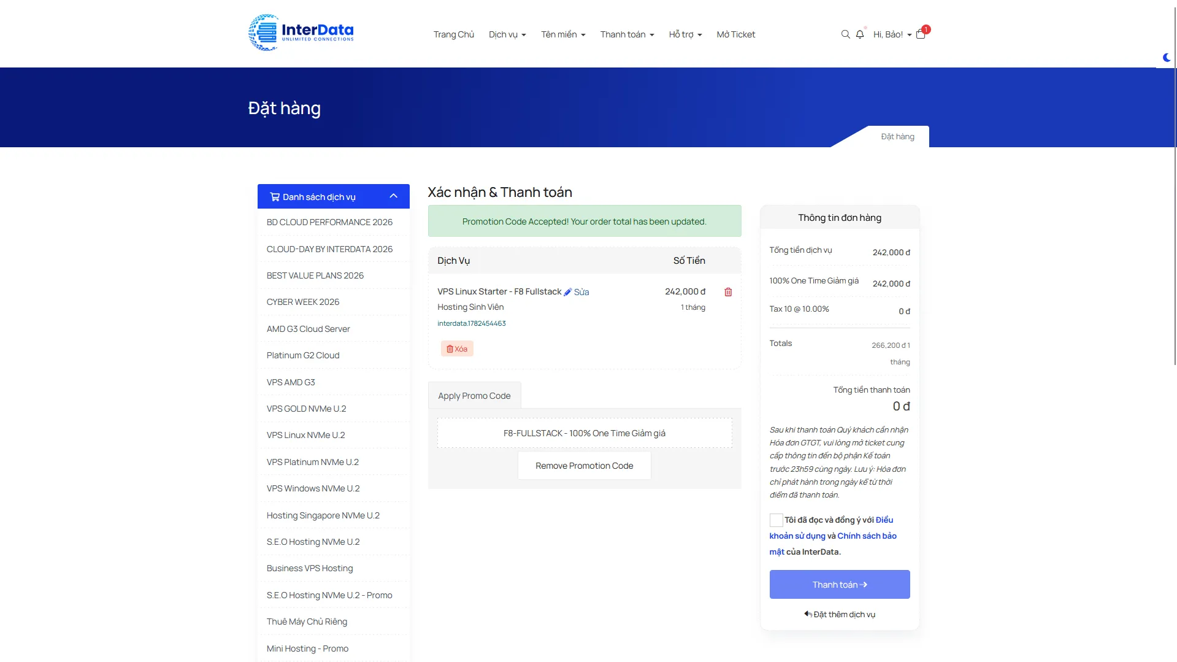Select VPS Platinum NVMe U.2 in sidebar
Viewport: 1177px width, 662px height.
coord(313,462)
